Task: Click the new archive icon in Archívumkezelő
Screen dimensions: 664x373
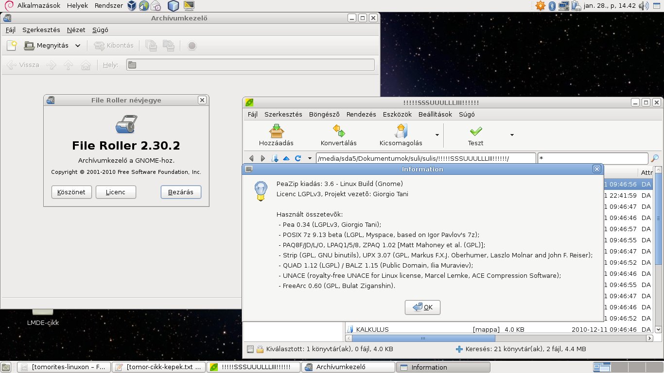Action: (x=12, y=46)
